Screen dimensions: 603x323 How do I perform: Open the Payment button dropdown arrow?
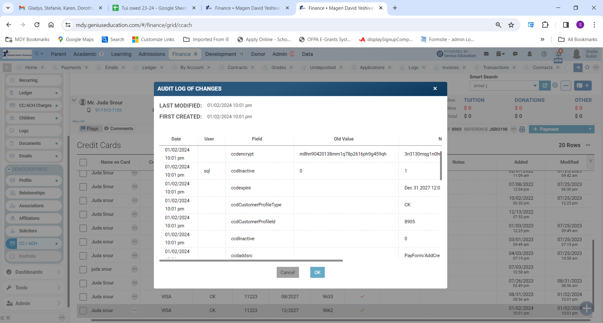point(590,129)
